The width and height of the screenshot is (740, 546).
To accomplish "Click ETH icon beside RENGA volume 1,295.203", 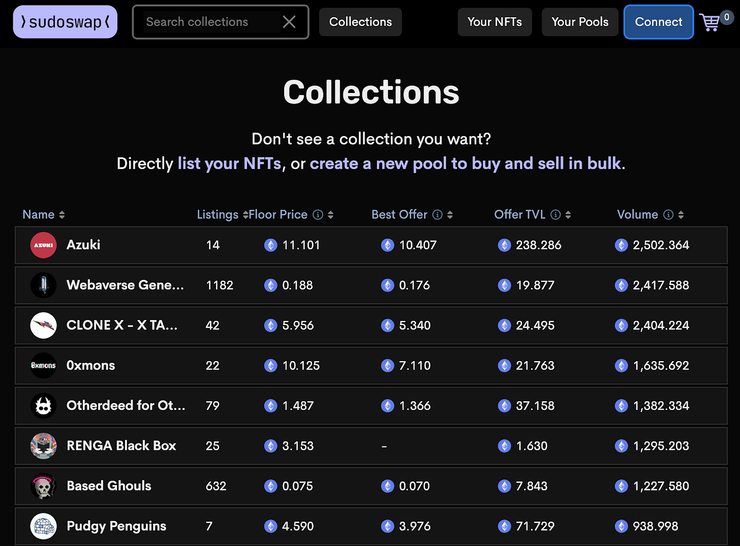I will 622,446.
